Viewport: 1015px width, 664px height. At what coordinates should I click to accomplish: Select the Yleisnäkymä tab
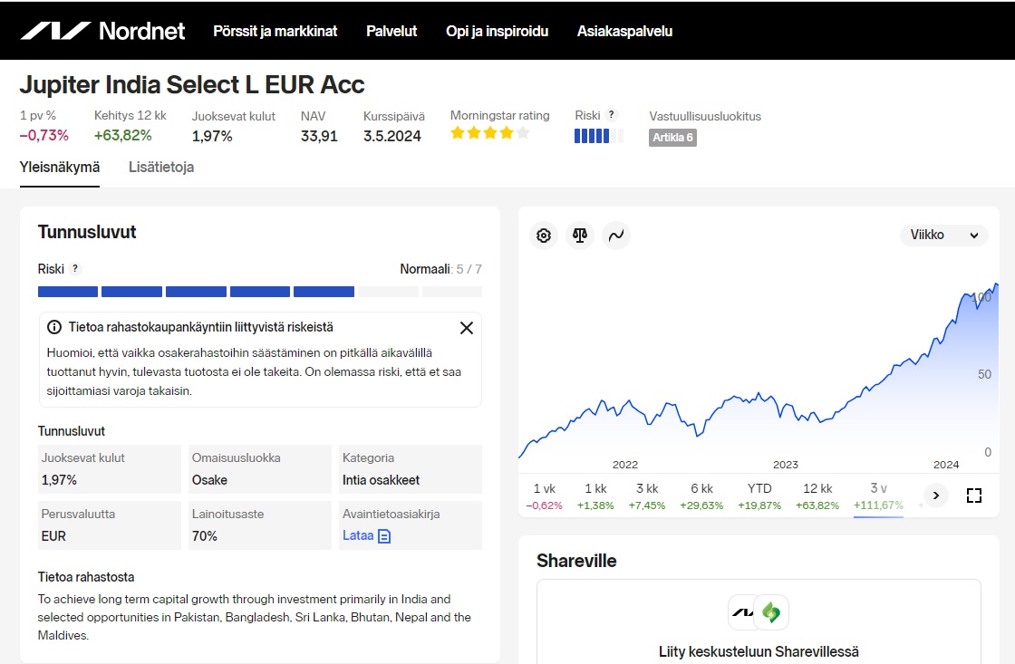(x=60, y=168)
